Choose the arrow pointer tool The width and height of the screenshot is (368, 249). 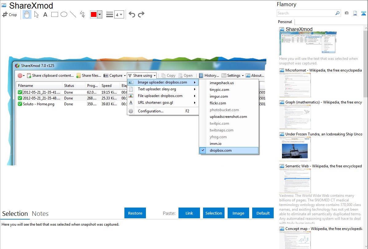click(x=36, y=14)
